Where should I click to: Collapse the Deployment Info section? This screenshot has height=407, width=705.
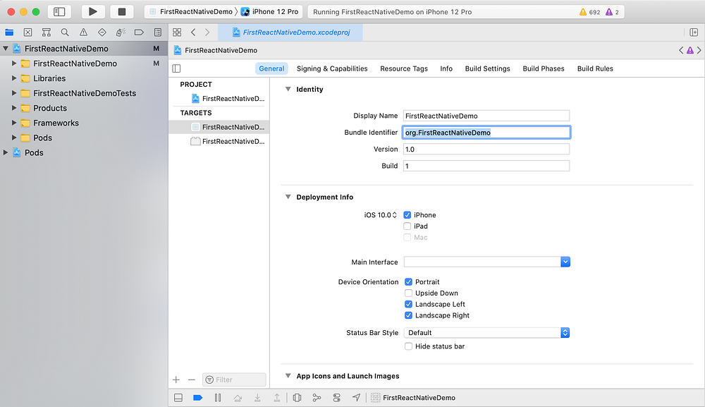click(x=288, y=197)
